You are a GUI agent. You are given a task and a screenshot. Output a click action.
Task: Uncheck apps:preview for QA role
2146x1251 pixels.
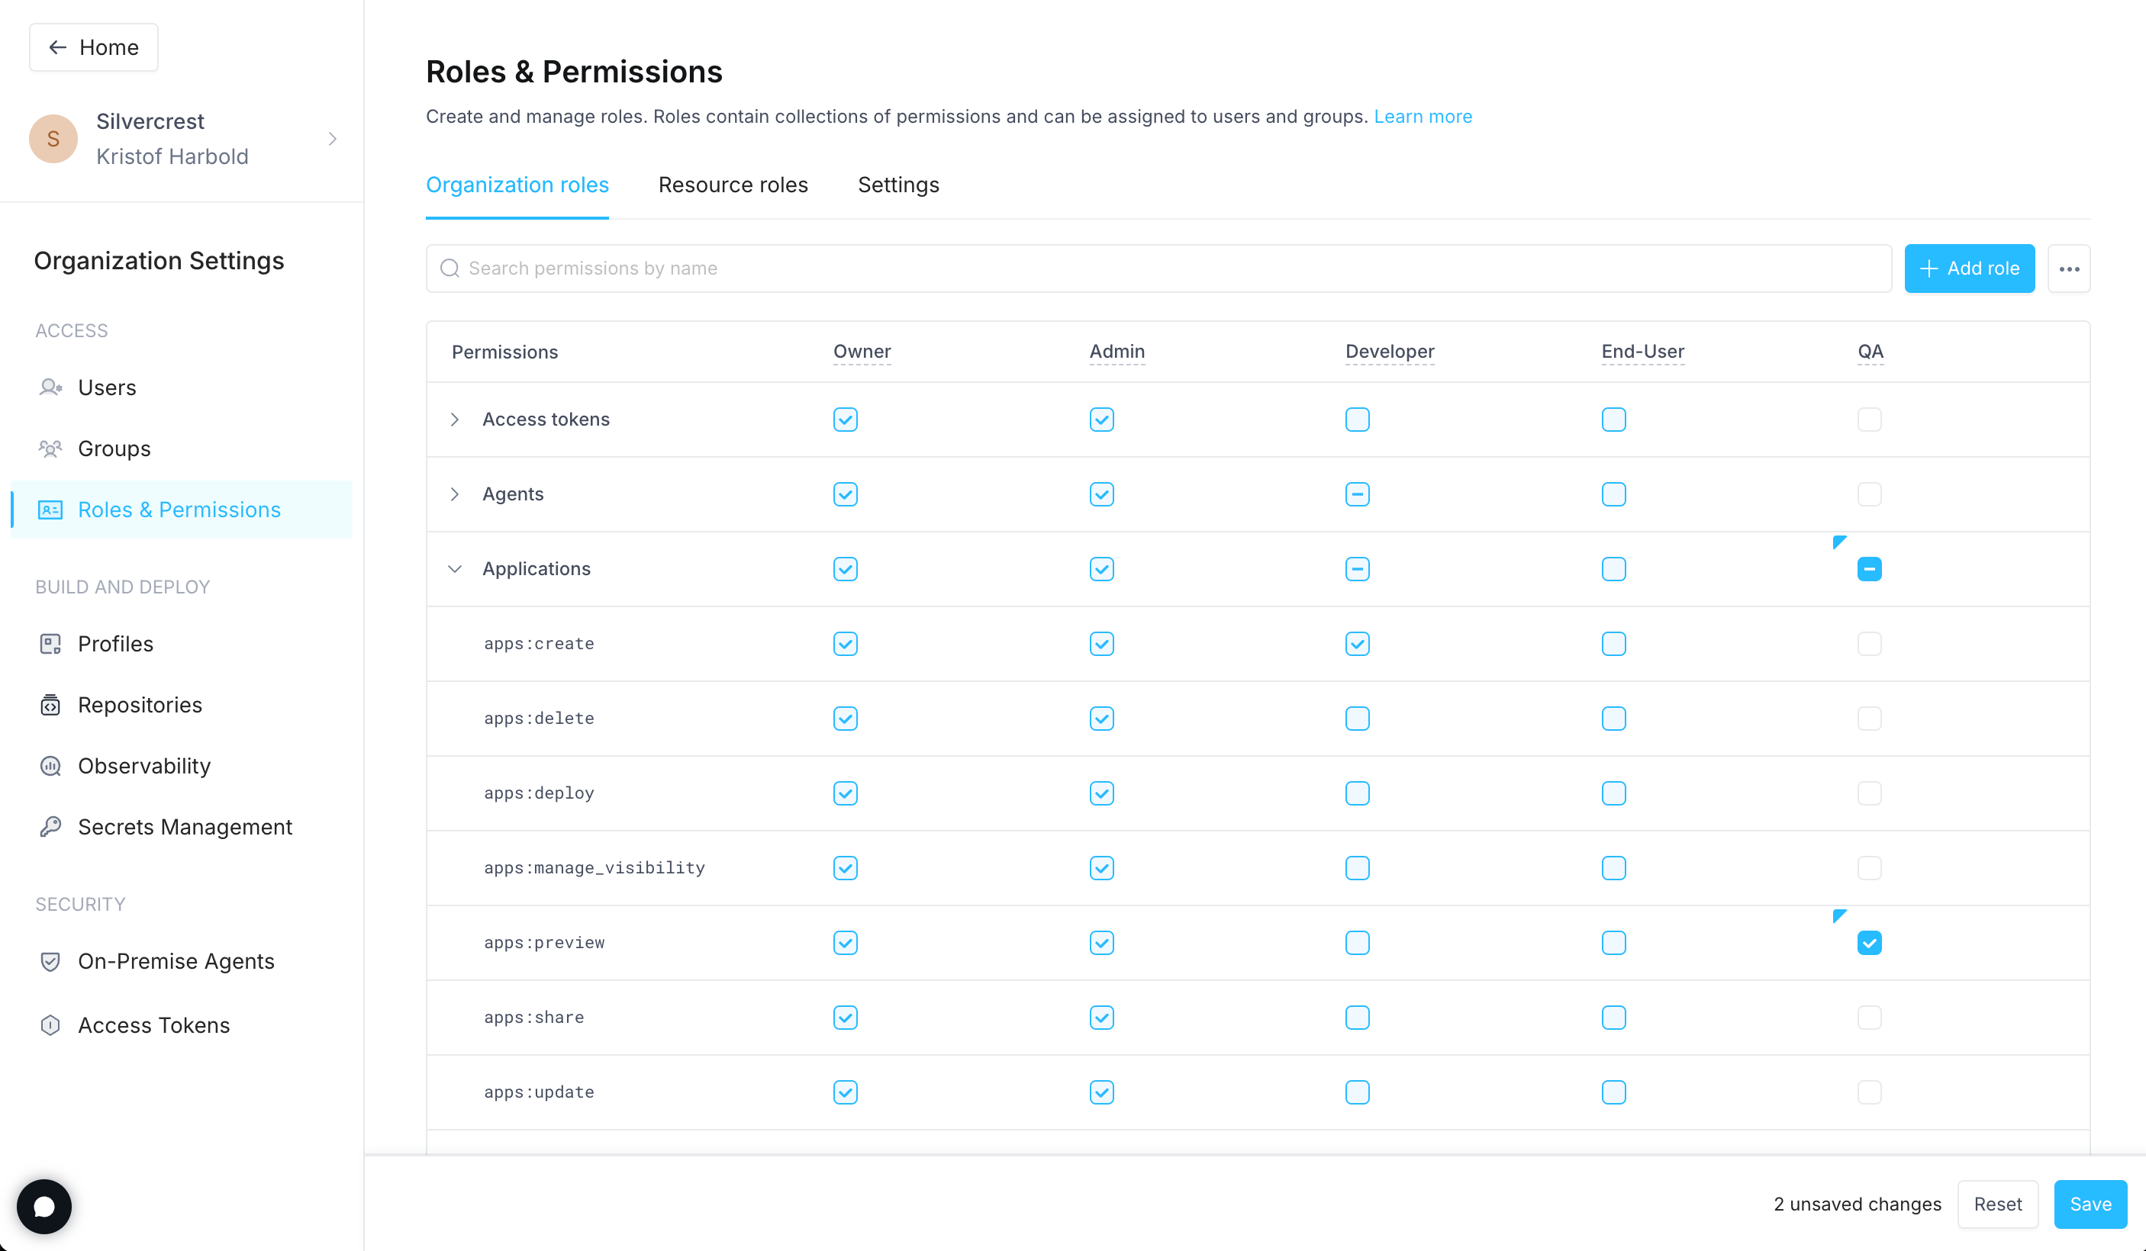1870,942
